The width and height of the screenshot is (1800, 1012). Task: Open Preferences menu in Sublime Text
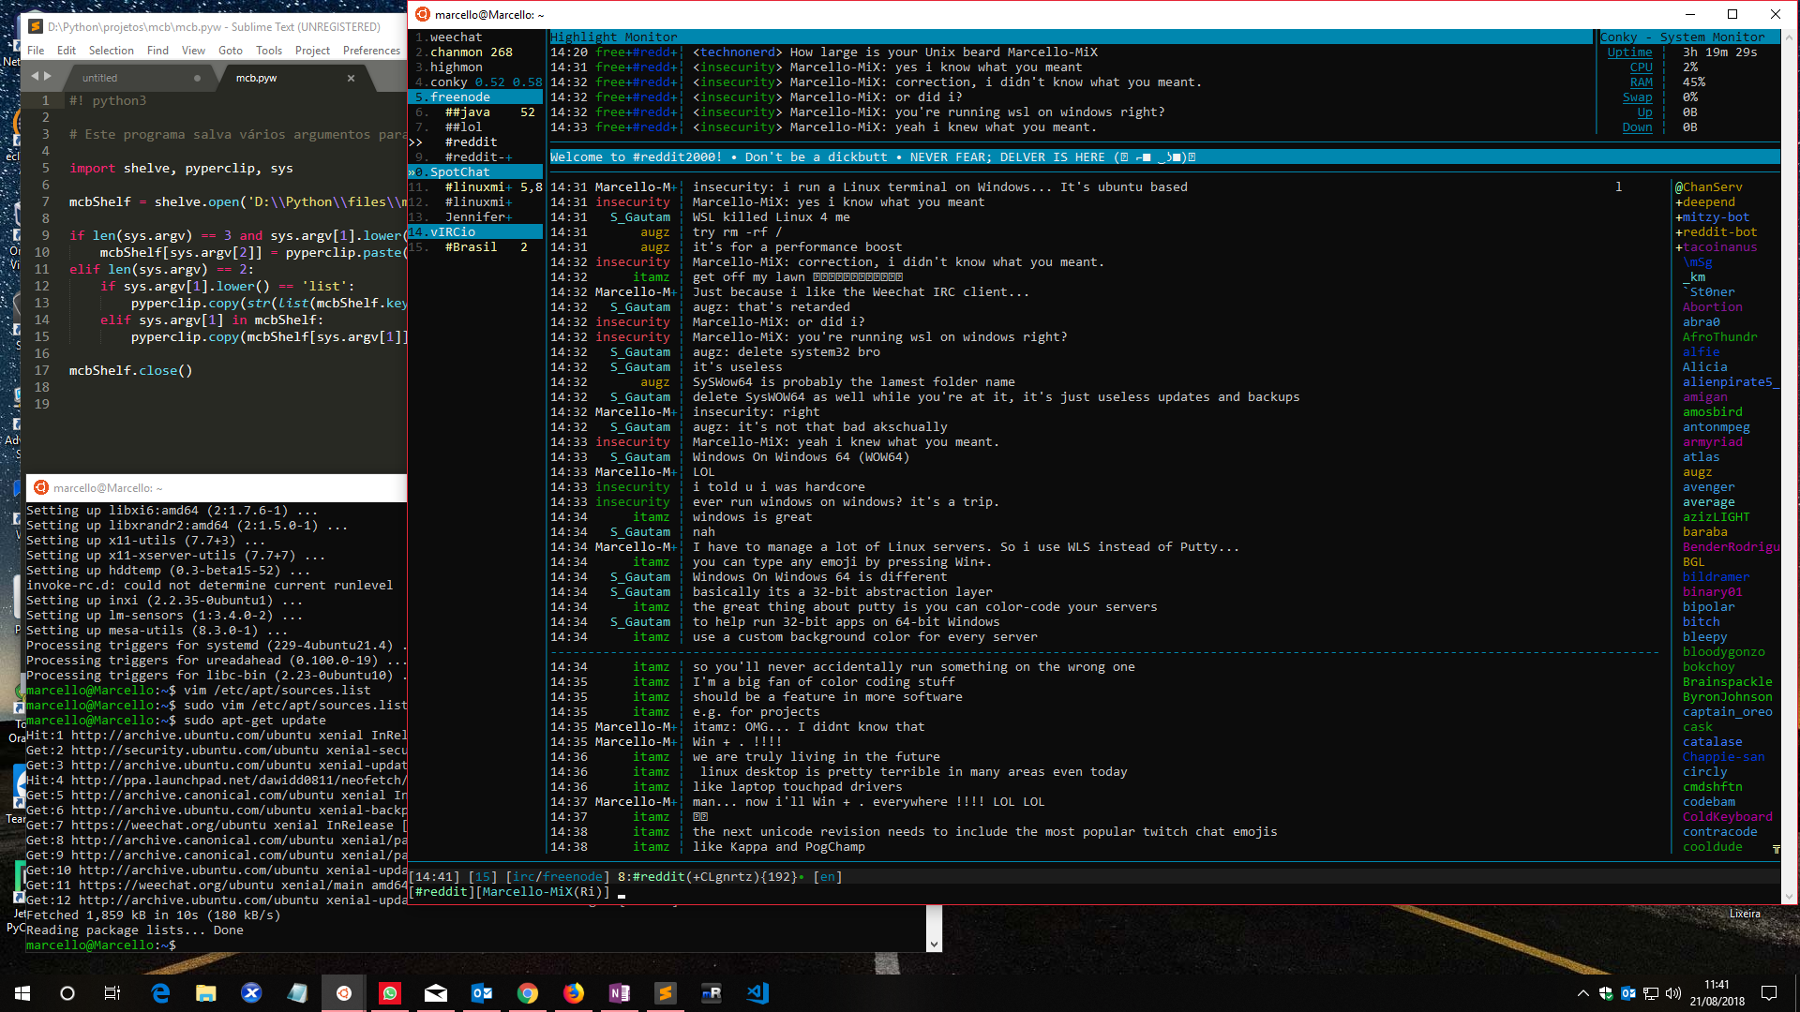coord(371,51)
